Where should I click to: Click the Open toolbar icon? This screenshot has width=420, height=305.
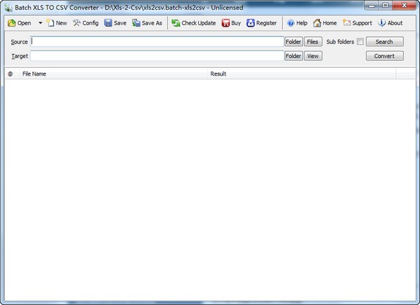pos(13,23)
